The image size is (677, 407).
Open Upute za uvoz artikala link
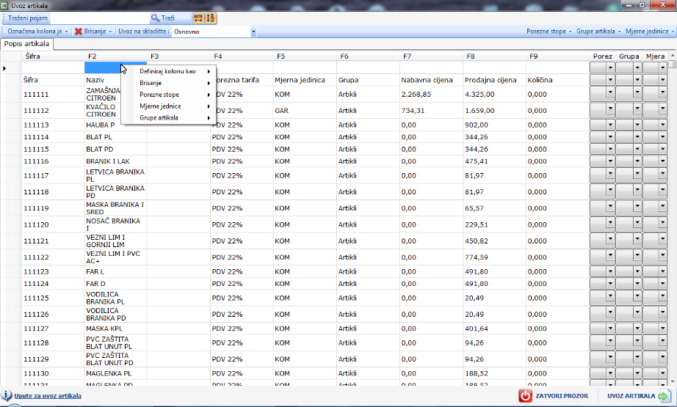click(x=48, y=396)
